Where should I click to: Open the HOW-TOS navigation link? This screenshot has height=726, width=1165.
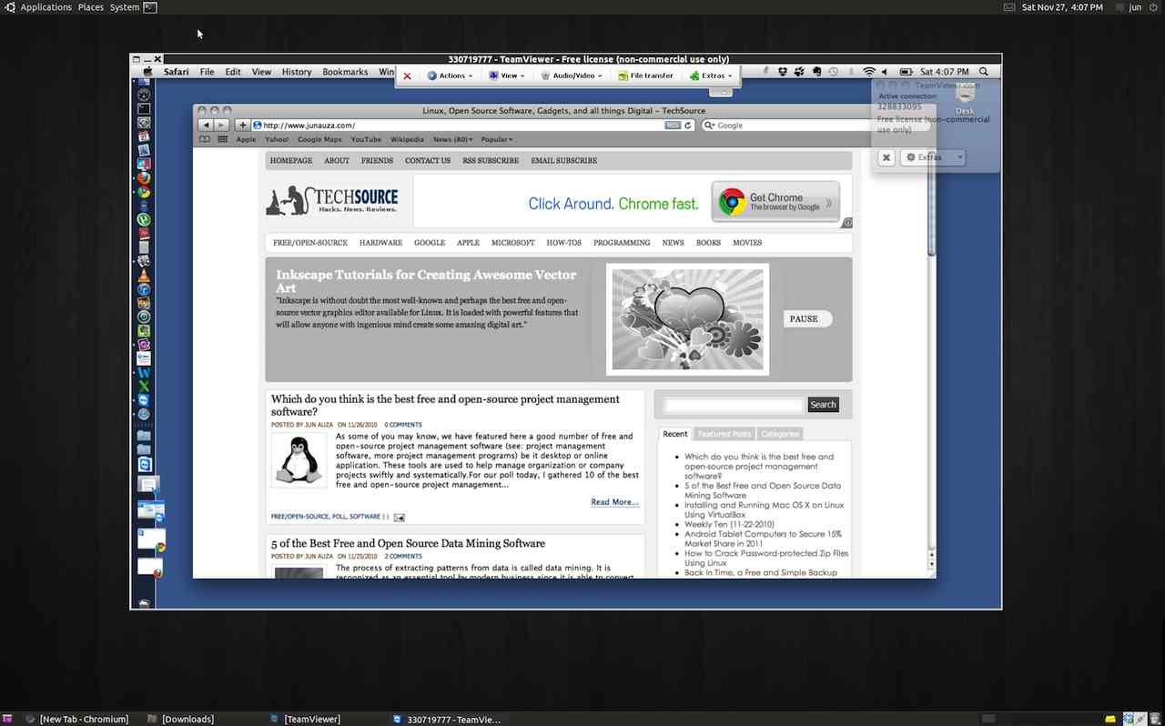563,243
